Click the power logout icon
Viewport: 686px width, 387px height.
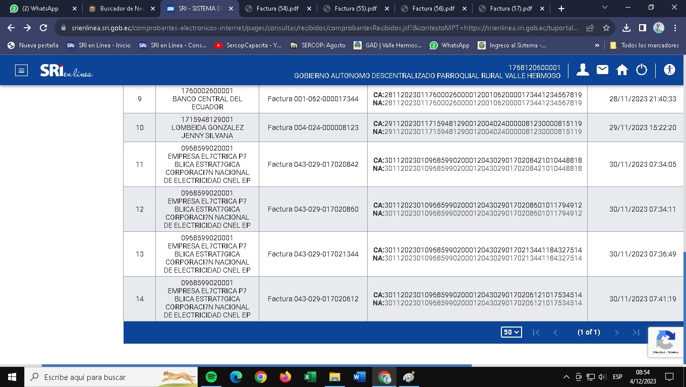point(642,70)
